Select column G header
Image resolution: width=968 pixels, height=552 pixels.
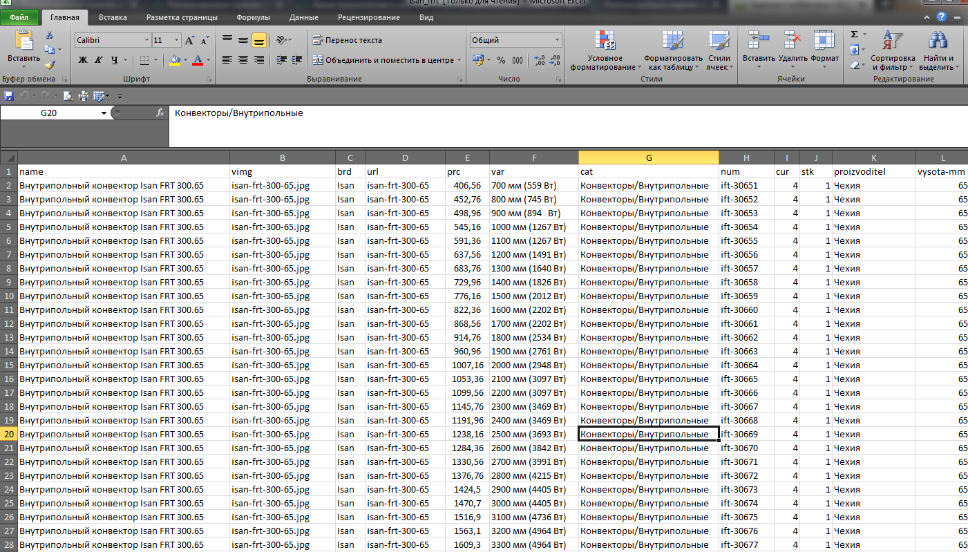[649, 158]
